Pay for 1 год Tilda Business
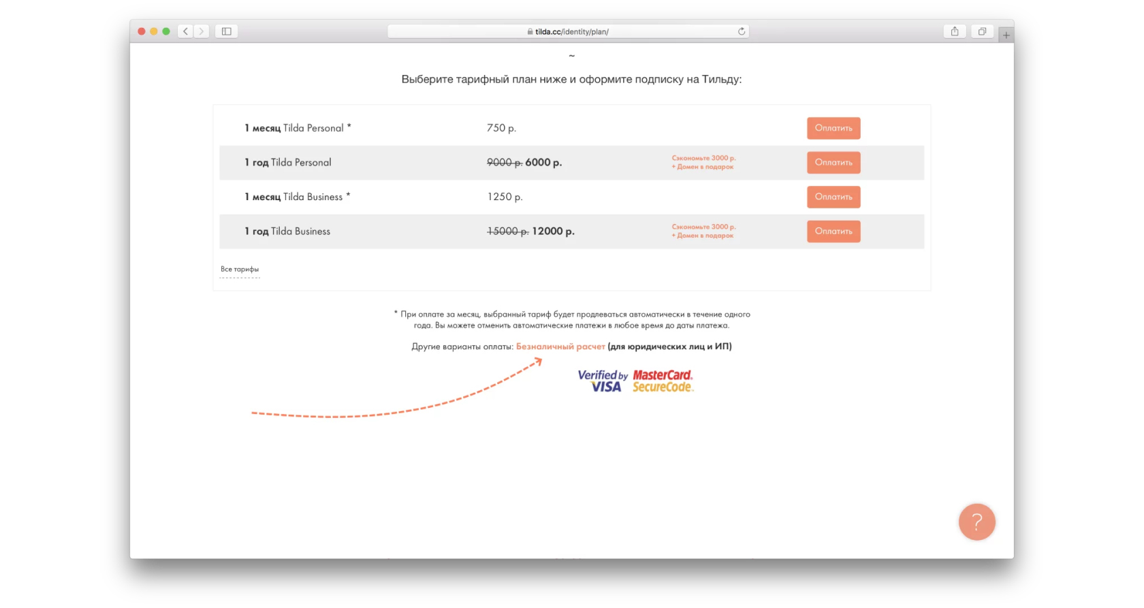Image resolution: width=1144 pixels, height=608 pixels. (833, 231)
